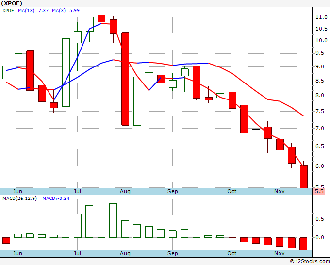Click Sep on the price chart time axis
This screenshot has height=265, width=330.
173,191
